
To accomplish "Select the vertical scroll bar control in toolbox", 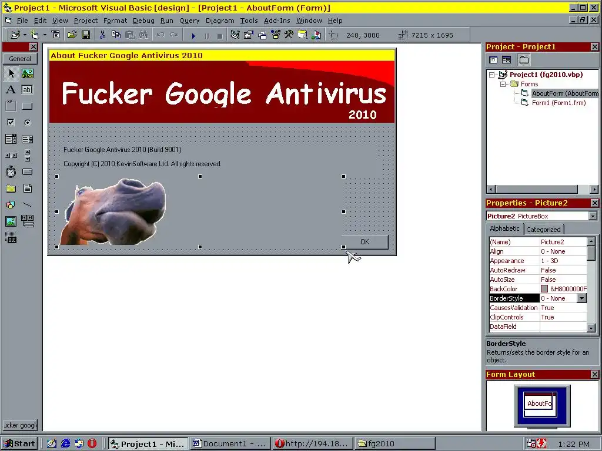I will pos(27,156).
